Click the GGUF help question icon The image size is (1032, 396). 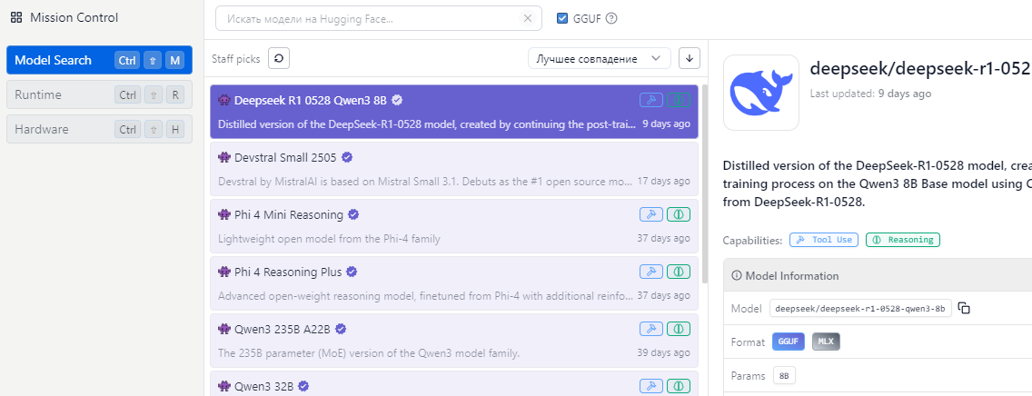pyautogui.click(x=611, y=18)
